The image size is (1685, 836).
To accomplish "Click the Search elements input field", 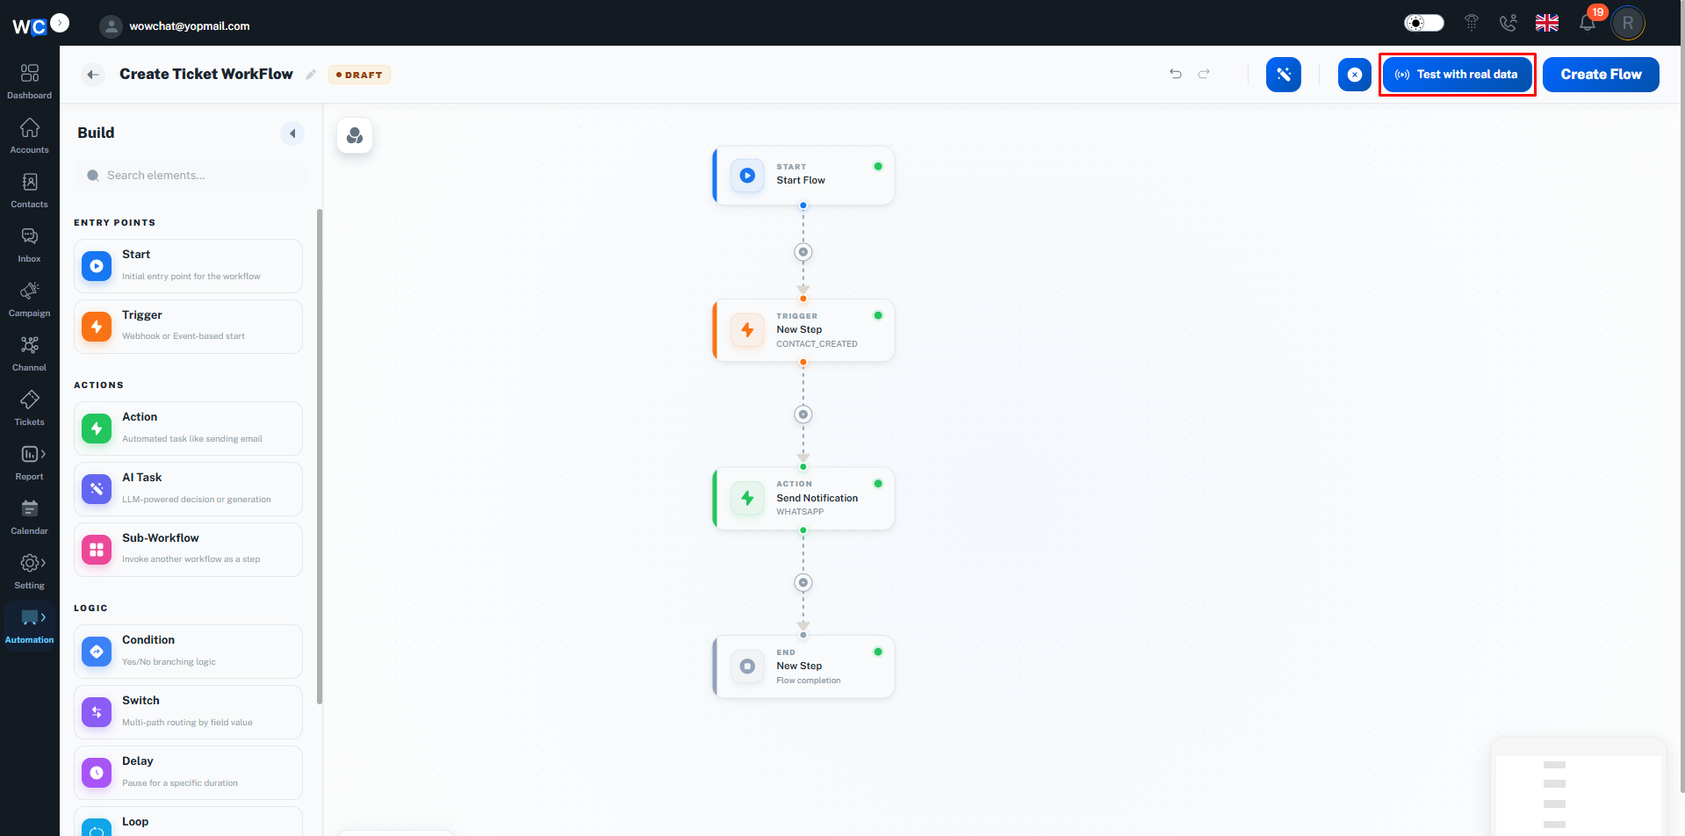I will tap(191, 176).
